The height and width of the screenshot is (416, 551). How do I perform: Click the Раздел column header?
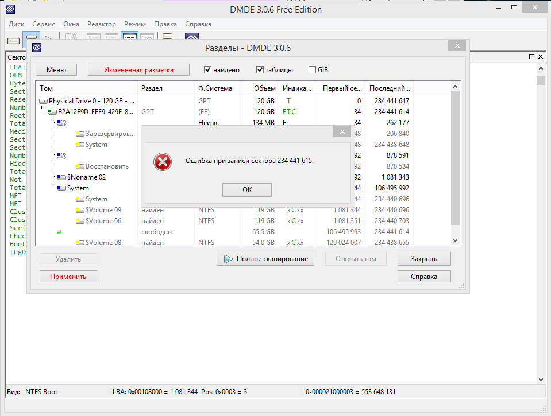166,88
